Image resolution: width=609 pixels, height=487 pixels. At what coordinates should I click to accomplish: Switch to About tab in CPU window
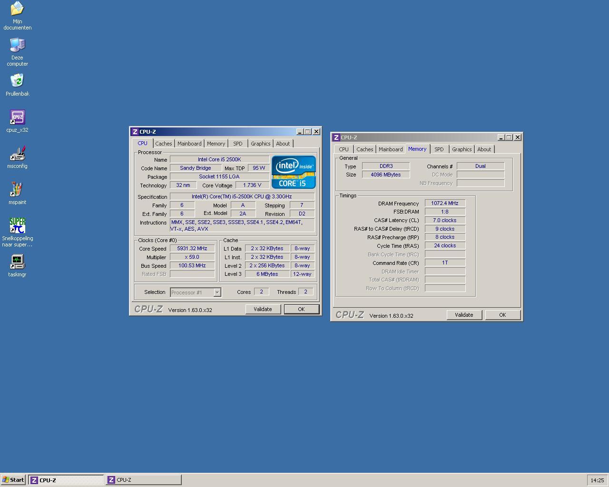[x=283, y=144]
